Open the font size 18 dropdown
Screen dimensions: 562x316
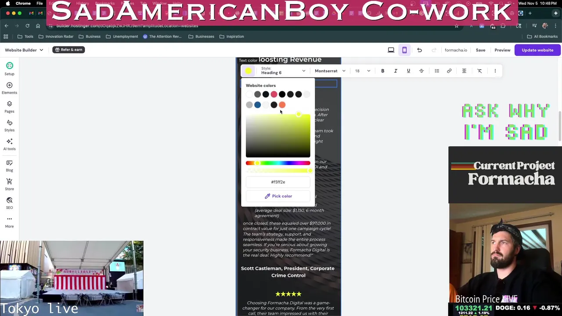pos(363,71)
